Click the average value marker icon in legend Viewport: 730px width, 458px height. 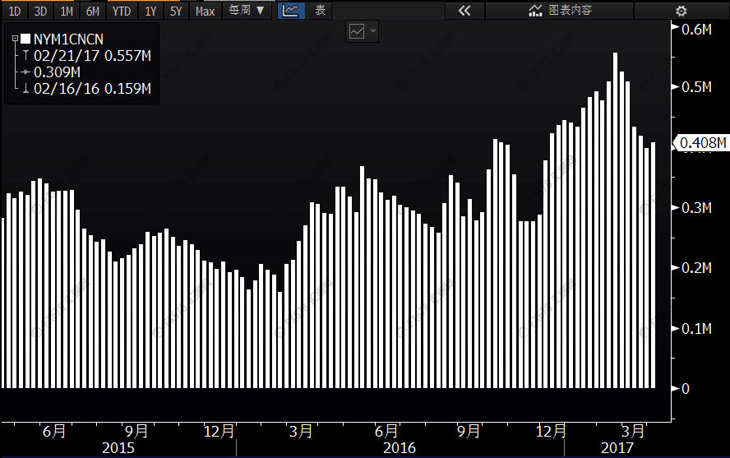tap(25, 72)
